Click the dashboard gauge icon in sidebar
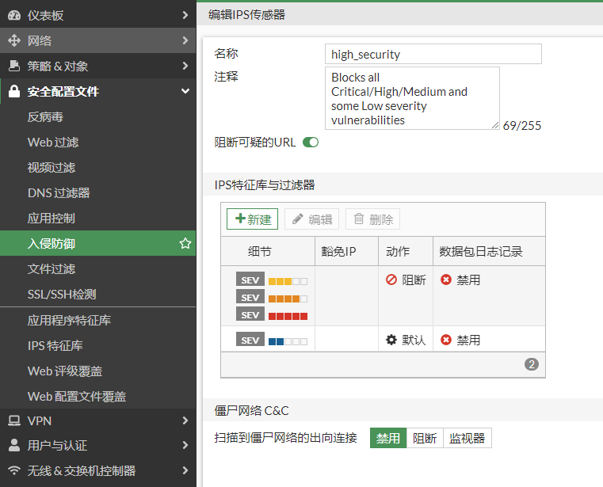The image size is (603, 487). click(x=13, y=15)
